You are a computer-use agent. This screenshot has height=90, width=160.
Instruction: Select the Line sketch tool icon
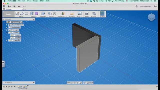[22, 13]
